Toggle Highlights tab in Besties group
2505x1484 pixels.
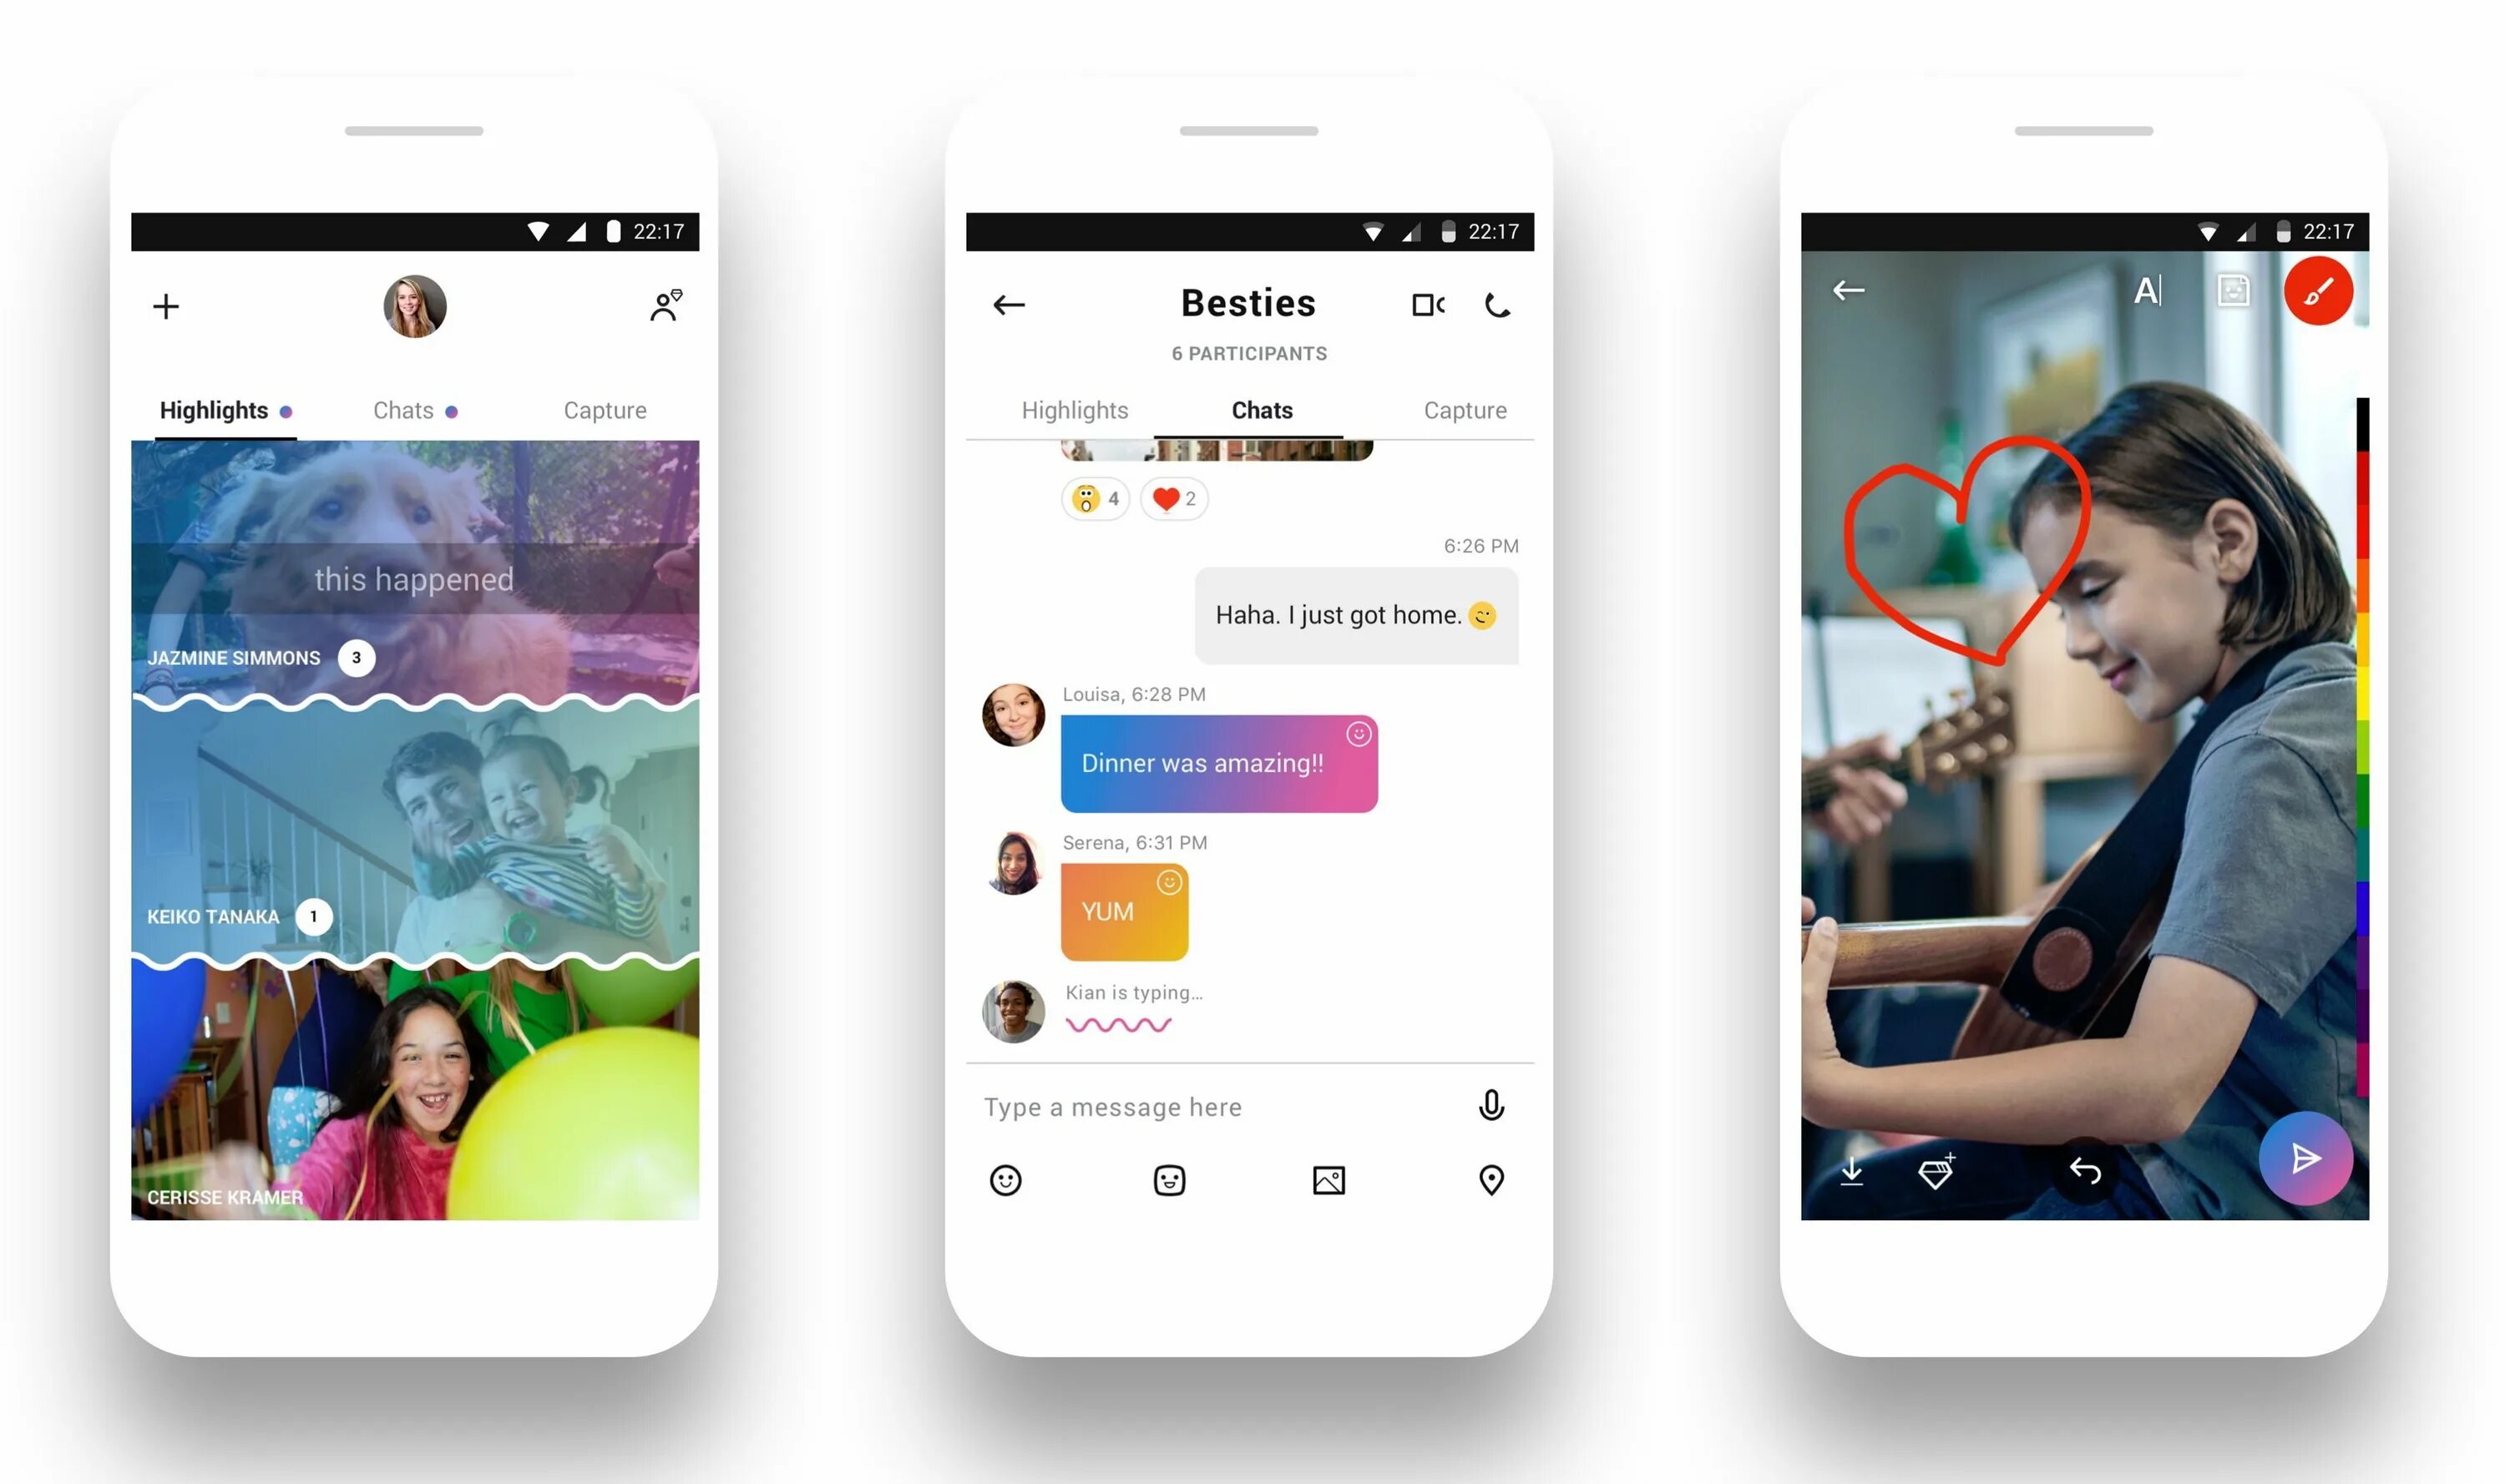point(1070,408)
